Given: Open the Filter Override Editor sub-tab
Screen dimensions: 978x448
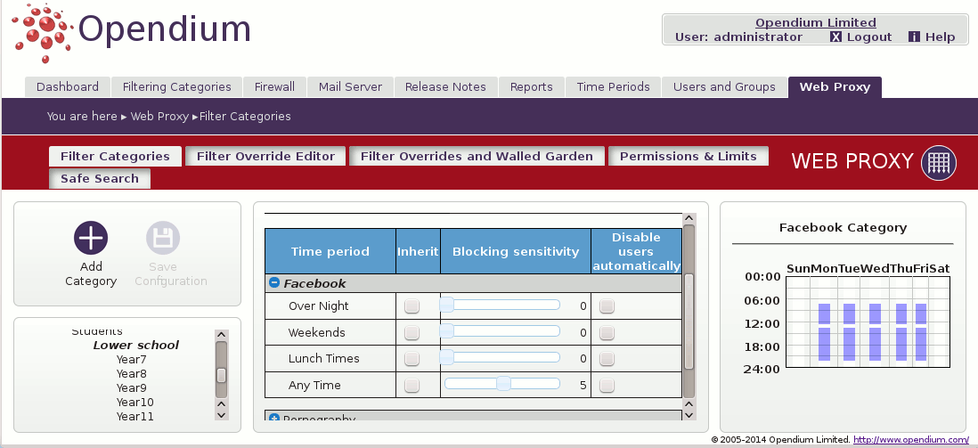Looking at the screenshot, I should [x=265, y=156].
